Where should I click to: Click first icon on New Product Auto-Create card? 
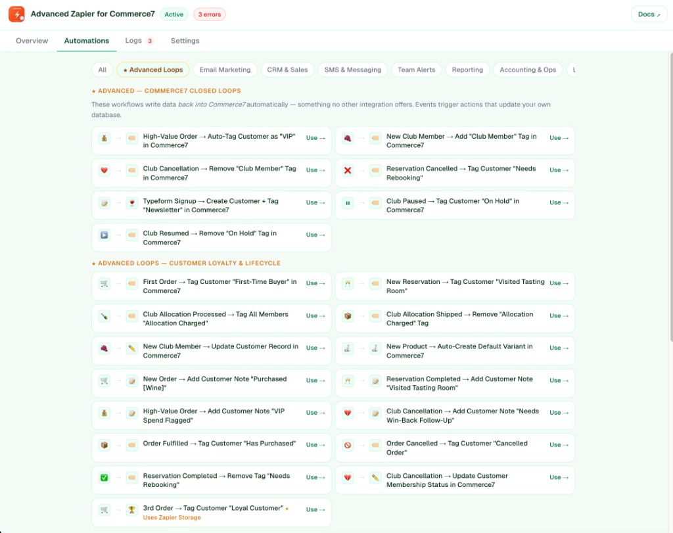pyautogui.click(x=348, y=348)
